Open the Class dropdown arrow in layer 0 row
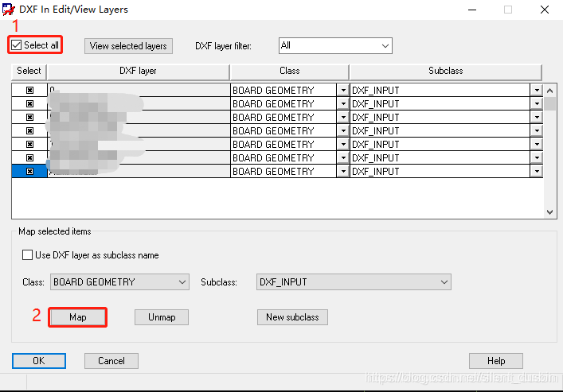Image resolution: width=563 pixels, height=392 pixels. (x=343, y=91)
